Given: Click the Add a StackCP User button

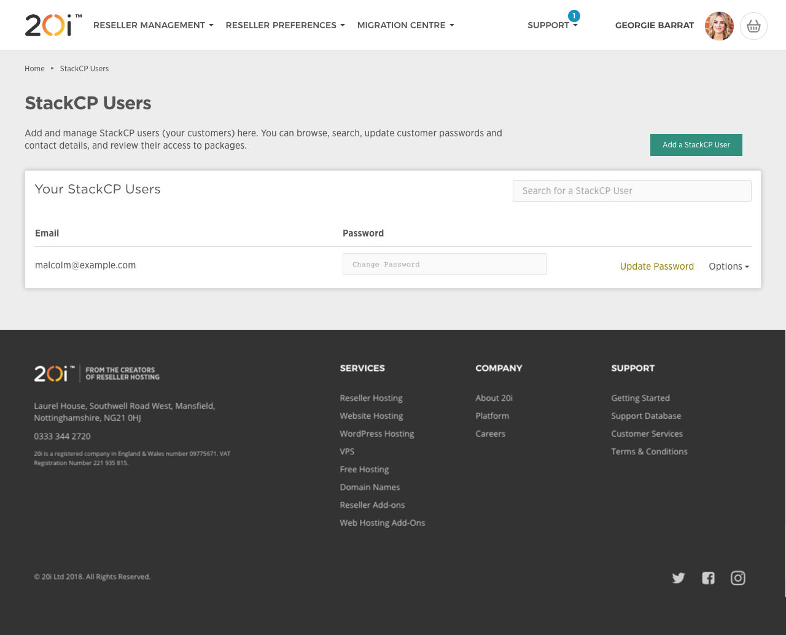Looking at the screenshot, I should (696, 145).
